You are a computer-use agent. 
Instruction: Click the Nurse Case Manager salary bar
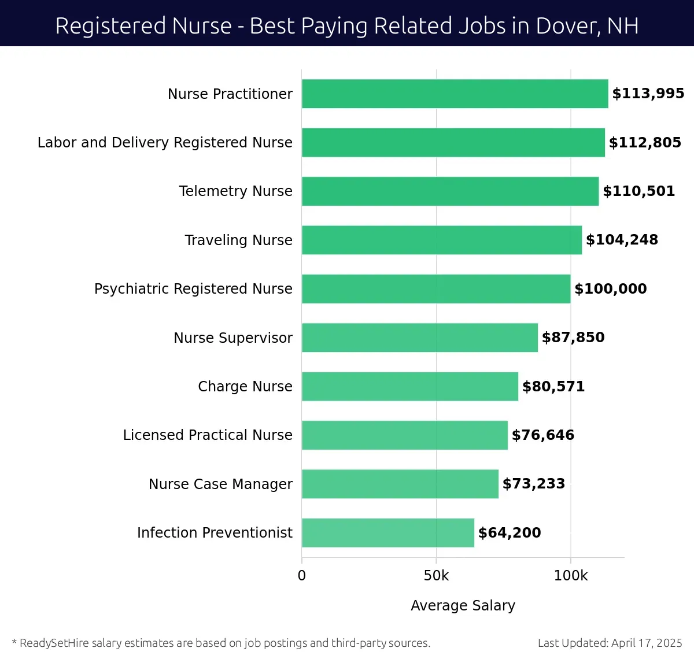[x=400, y=484]
